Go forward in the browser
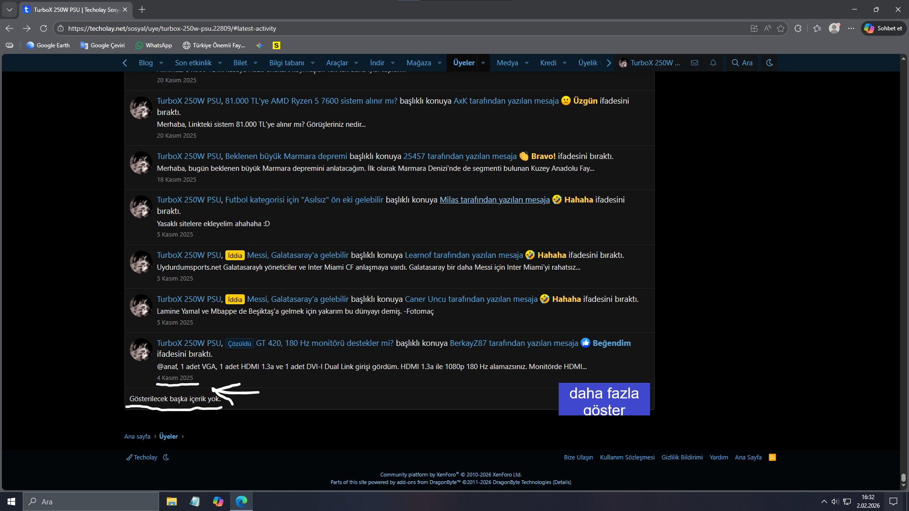 27,28
